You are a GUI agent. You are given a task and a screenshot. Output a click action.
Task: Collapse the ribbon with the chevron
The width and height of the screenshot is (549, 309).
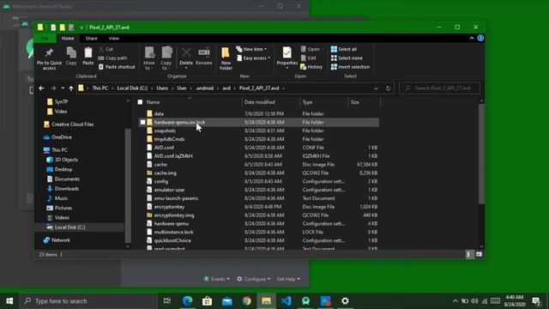click(x=472, y=38)
